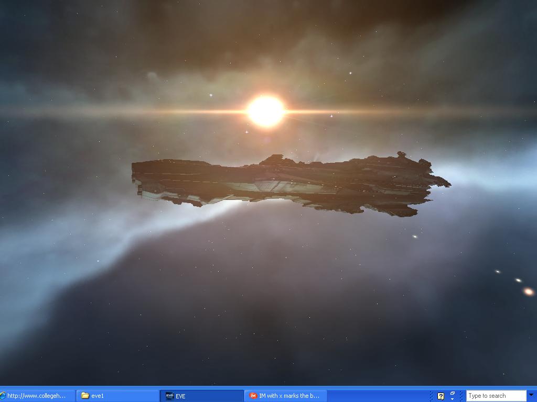Click the restore windows icon in taskbar
This screenshot has height=402, width=537.
click(x=453, y=394)
